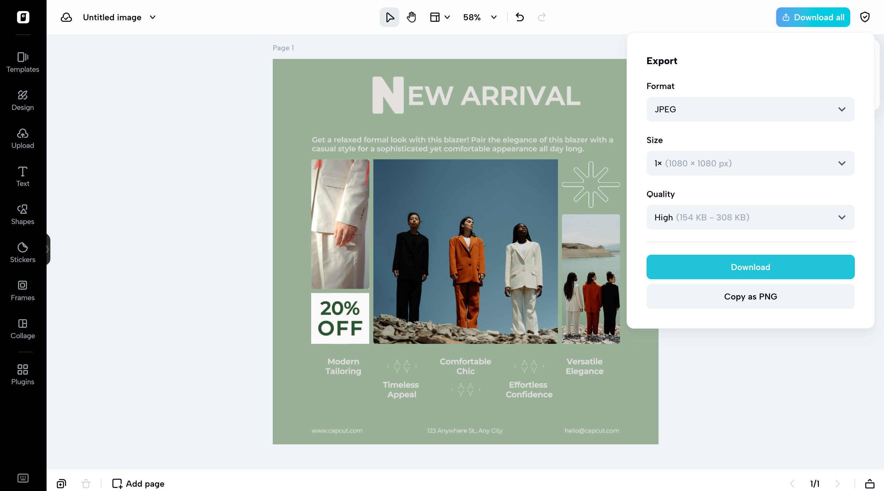Change the export Quality dropdown
The height and width of the screenshot is (491, 884).
(750, 217)
